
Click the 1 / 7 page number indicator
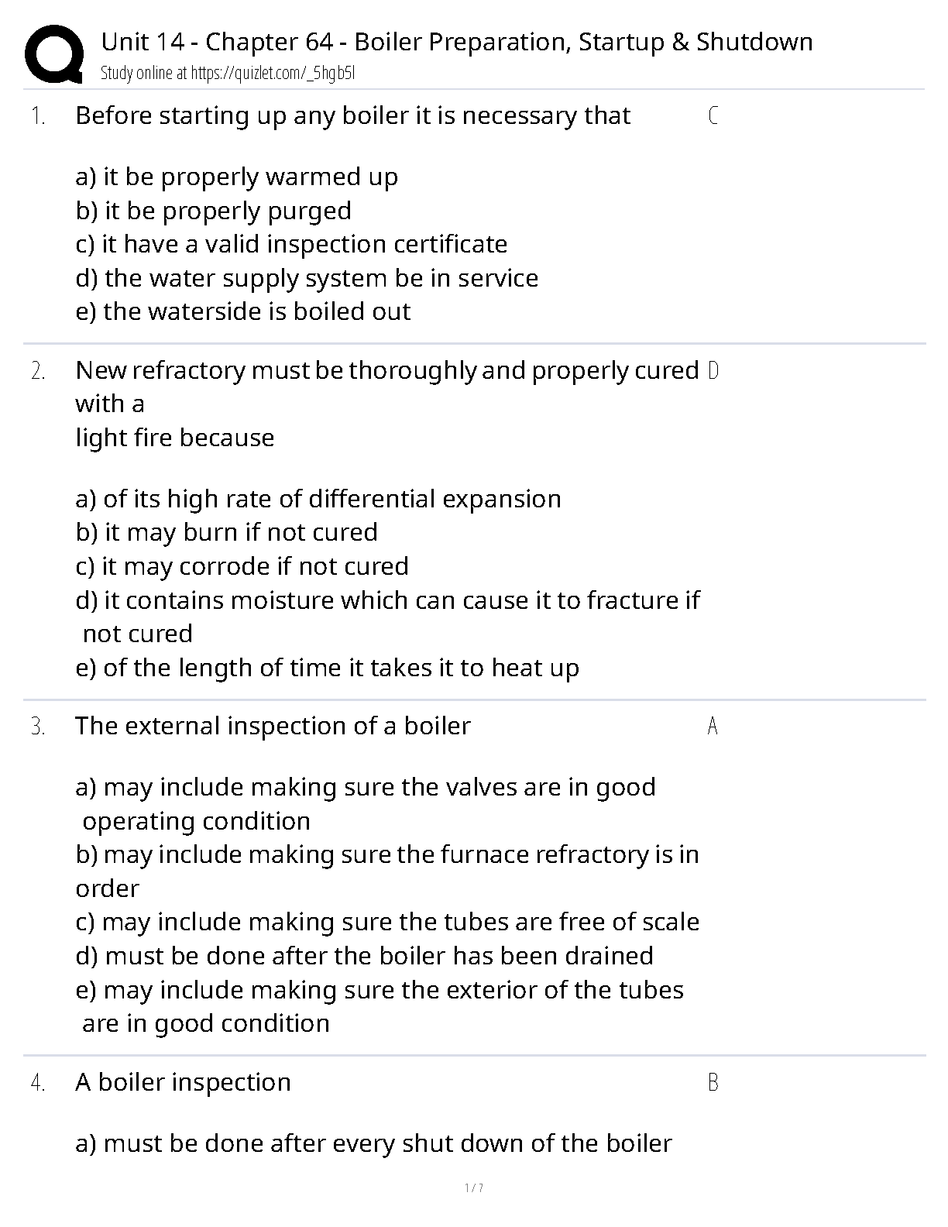(474, 1187)
